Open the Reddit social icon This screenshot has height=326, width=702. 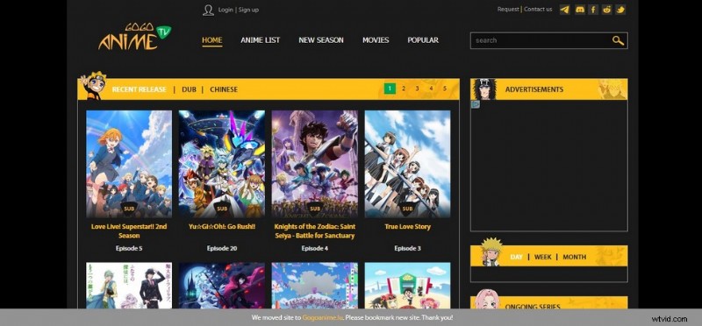(606, 10)
